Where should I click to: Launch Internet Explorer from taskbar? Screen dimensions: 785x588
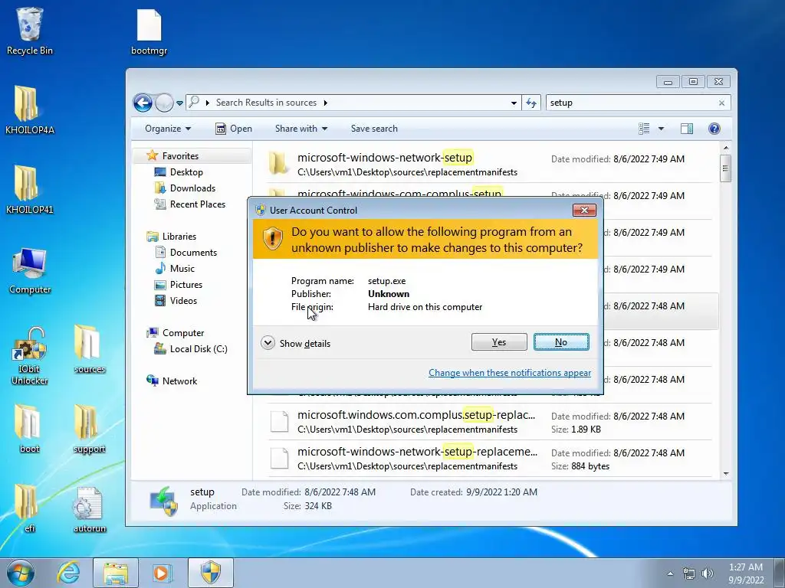pyautogui.click(x=67, y=573)
